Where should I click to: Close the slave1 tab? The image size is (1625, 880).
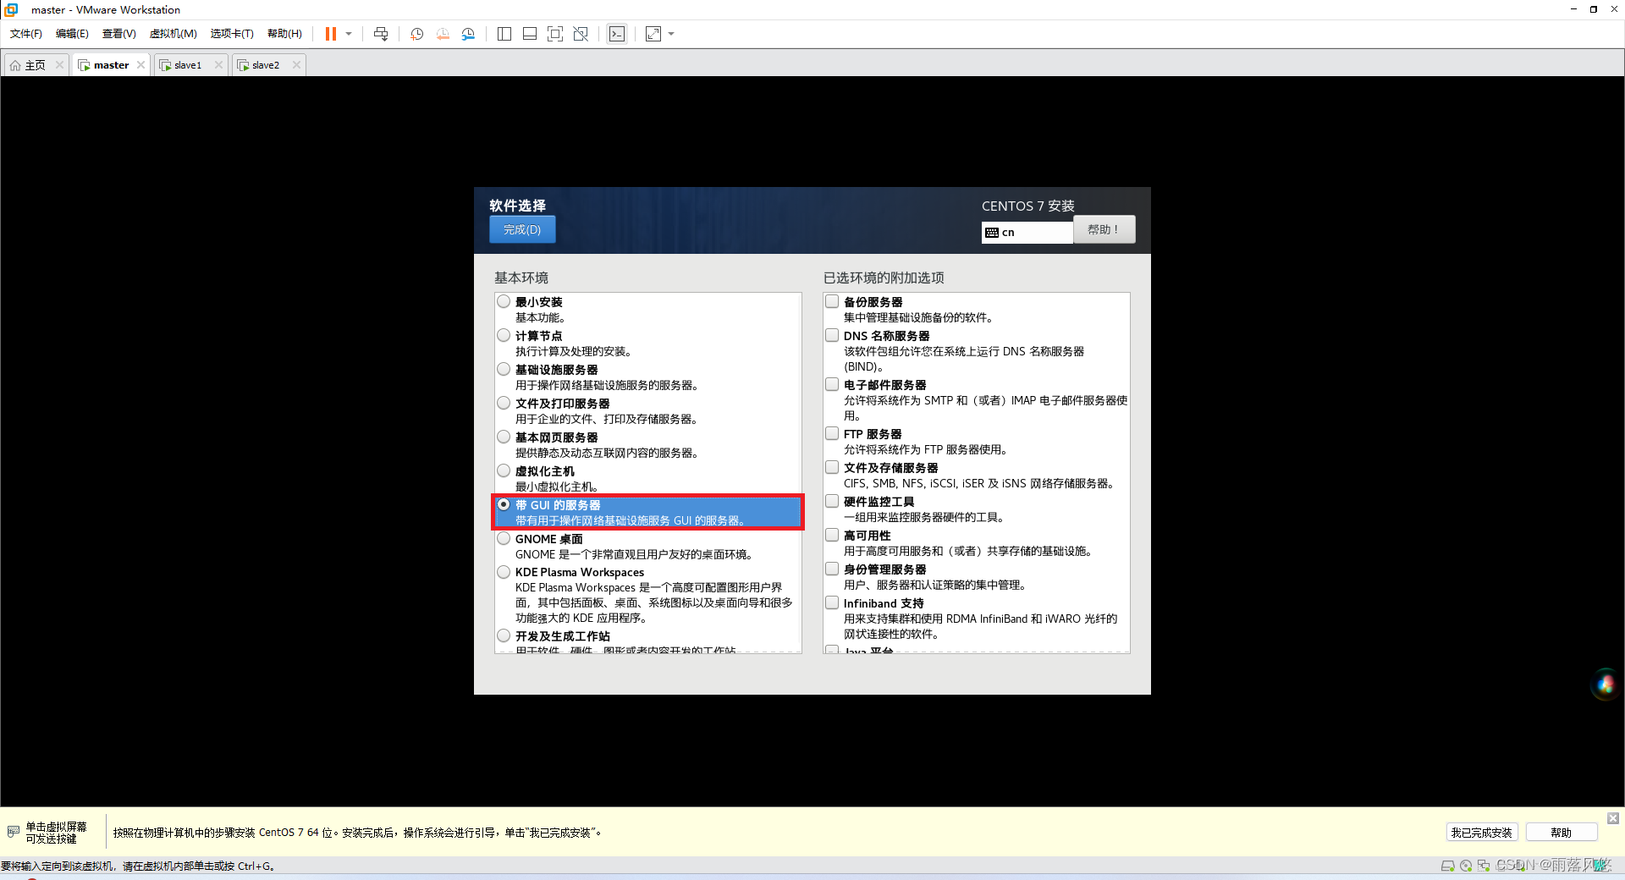pos(218,64)
